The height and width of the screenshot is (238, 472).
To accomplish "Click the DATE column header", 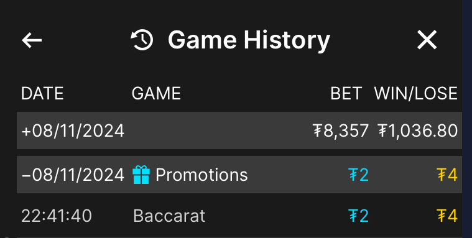I will point(42,93).
